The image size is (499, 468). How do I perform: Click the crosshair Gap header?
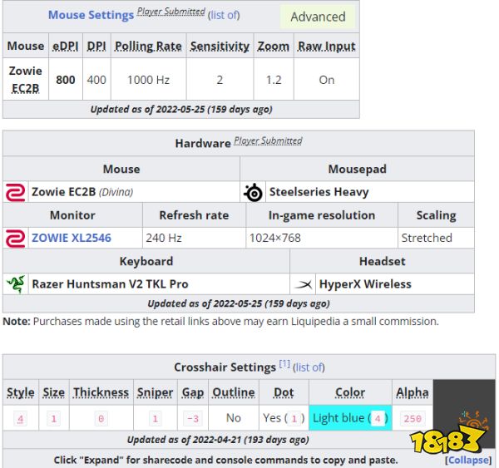coord(193,392)
